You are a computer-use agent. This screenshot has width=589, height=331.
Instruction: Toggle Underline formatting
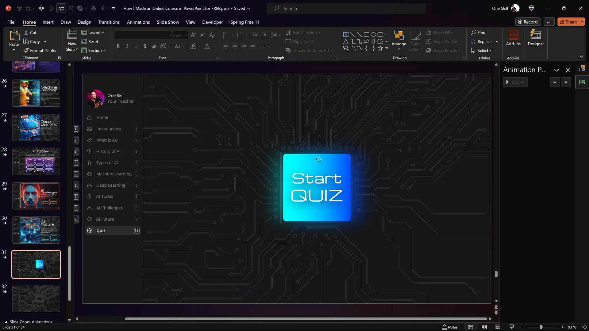pos(136,46)
